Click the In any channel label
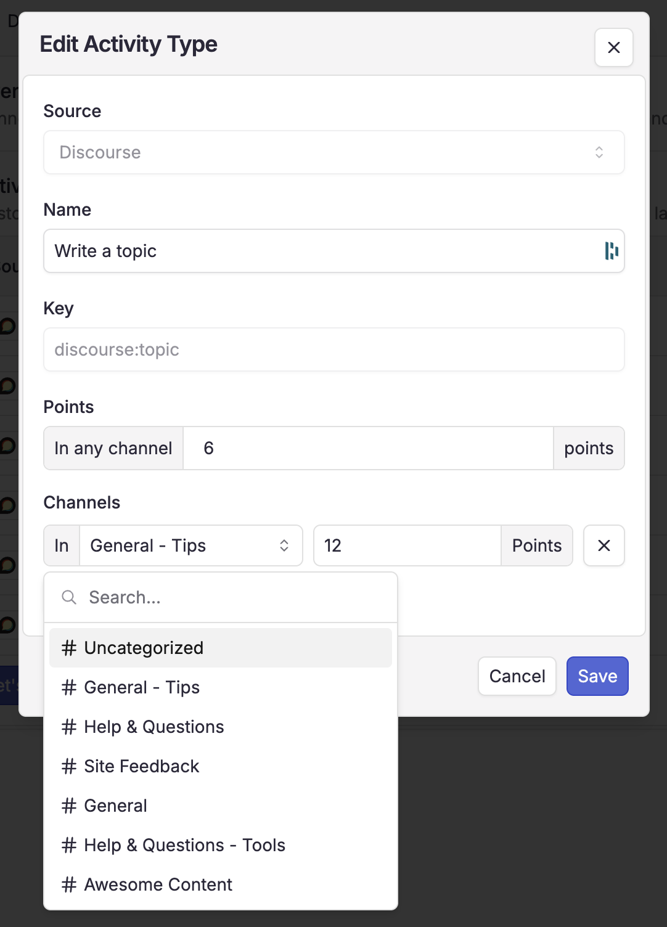 [113, 448]
